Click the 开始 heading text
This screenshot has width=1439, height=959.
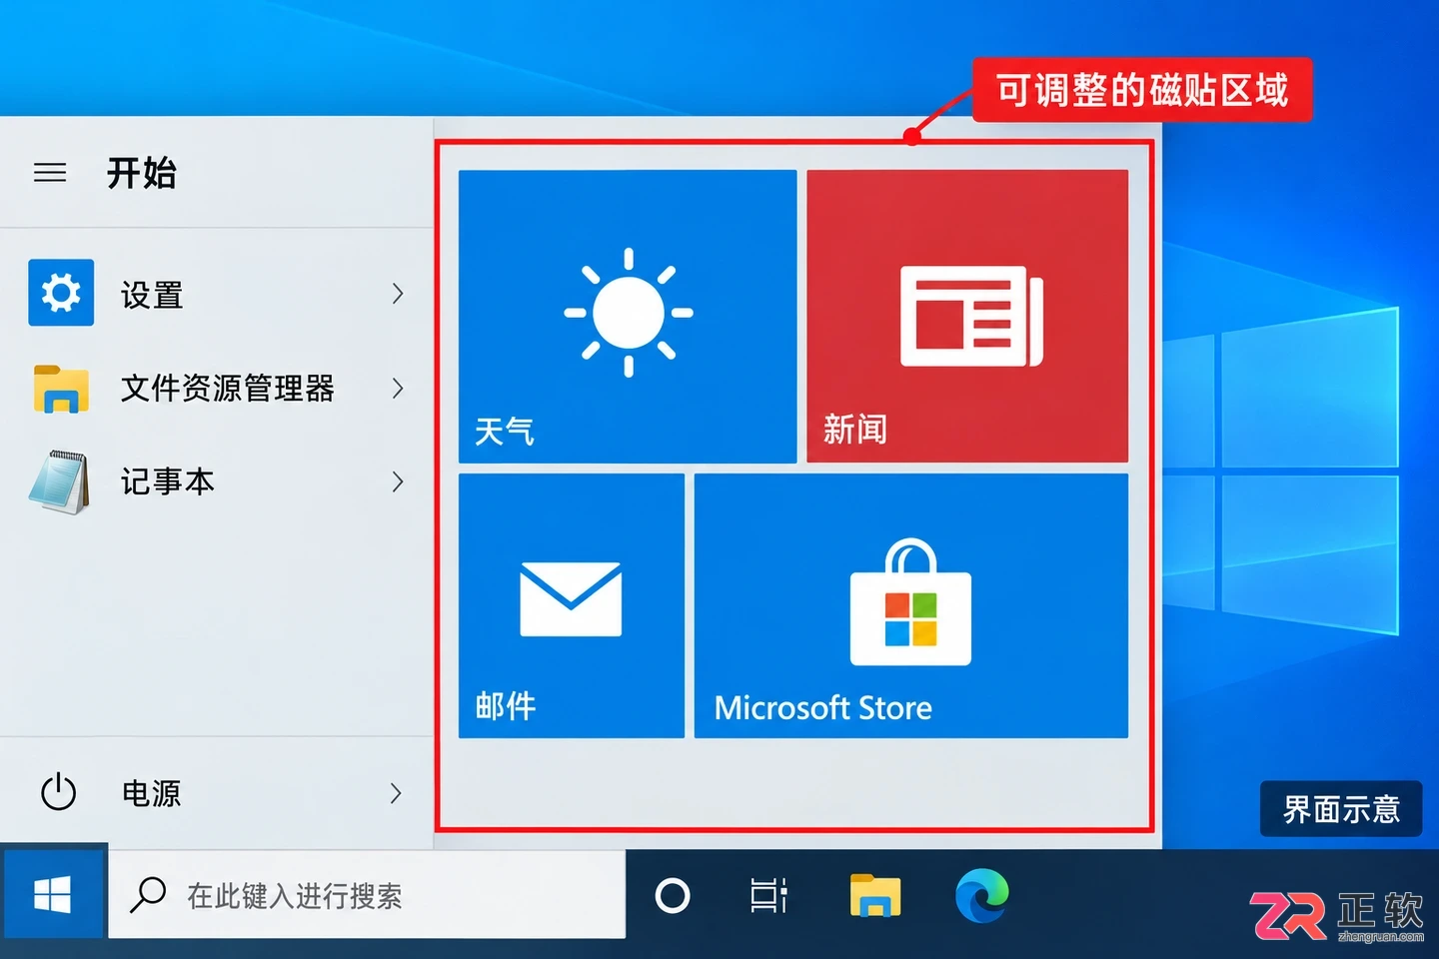[x=142, y=173]
